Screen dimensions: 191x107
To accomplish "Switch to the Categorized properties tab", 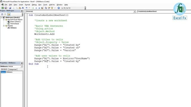I will [13, 69].
